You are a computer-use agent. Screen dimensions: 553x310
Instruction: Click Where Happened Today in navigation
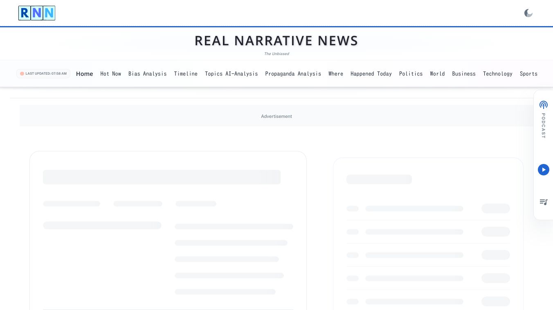point(360,74)
